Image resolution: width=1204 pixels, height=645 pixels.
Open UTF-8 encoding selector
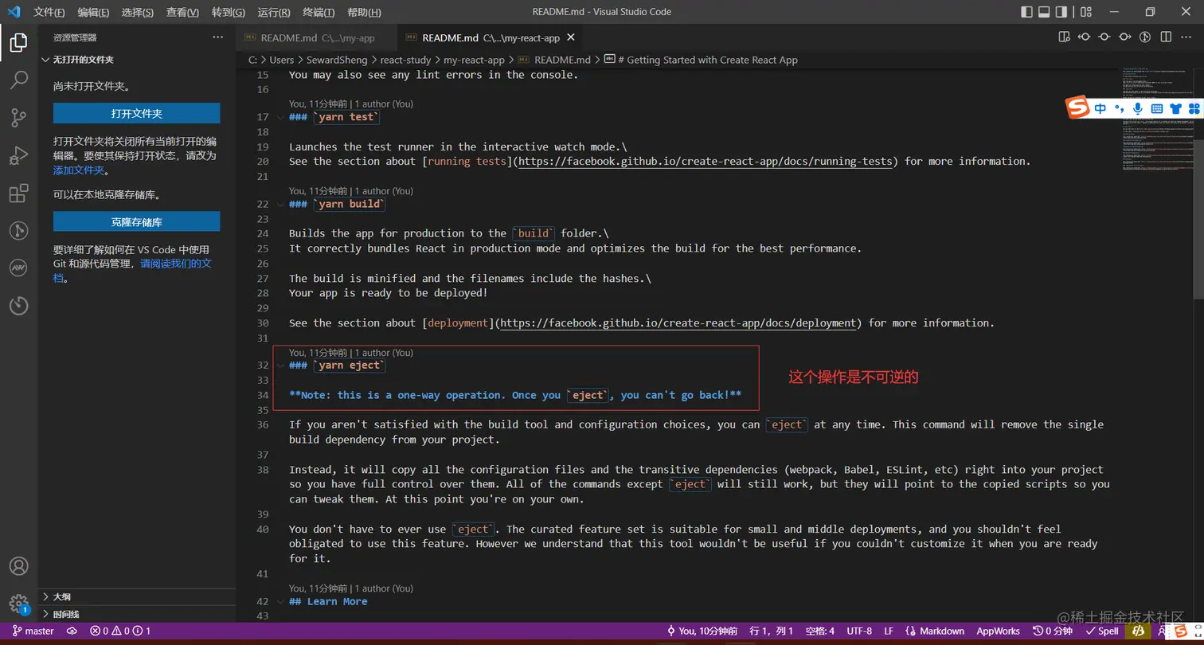(x=859, y=631)
